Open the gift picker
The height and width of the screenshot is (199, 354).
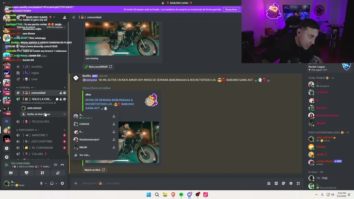click(269, 183)
